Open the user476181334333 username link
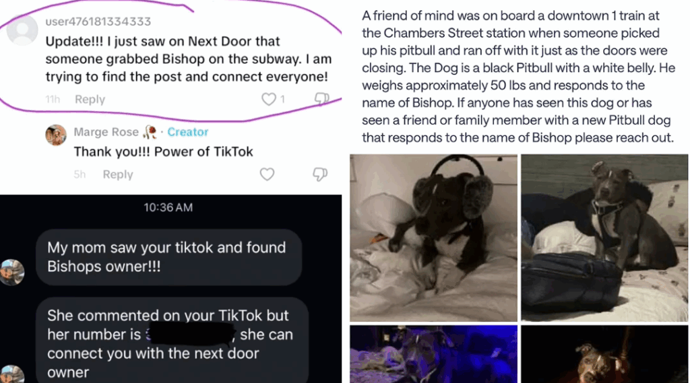 coord(98,22)
